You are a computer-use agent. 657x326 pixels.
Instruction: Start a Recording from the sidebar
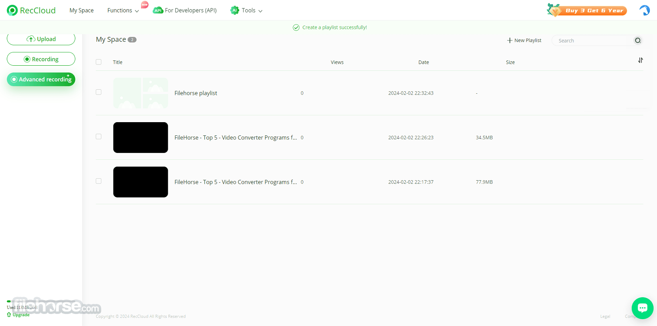[x=41, y=59]
